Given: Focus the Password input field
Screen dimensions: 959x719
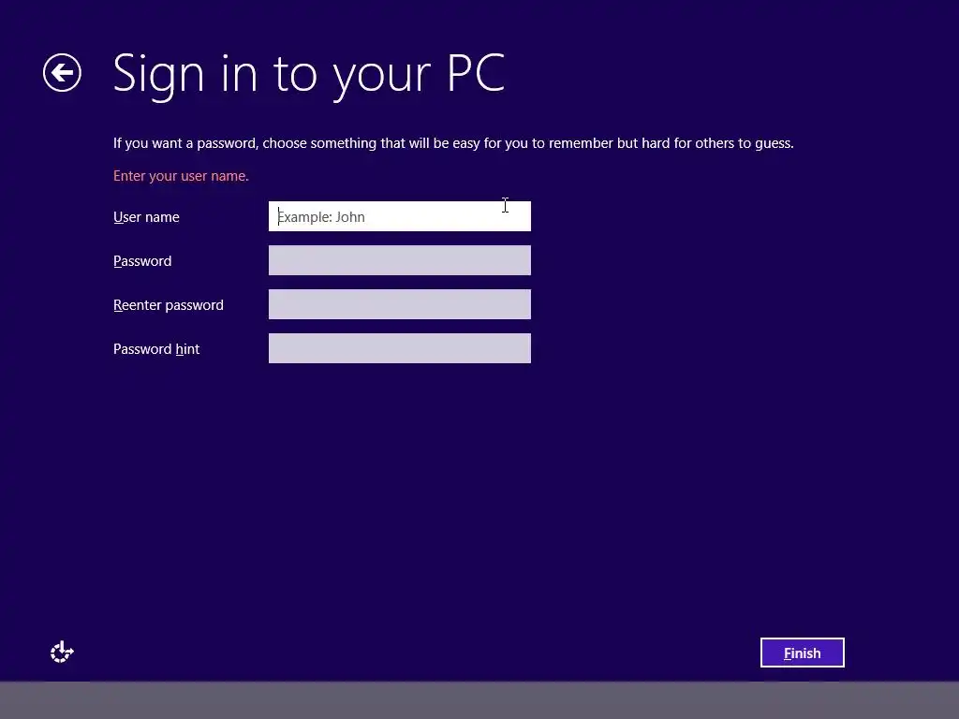Looking at the screenshot, I should (399, 260).
